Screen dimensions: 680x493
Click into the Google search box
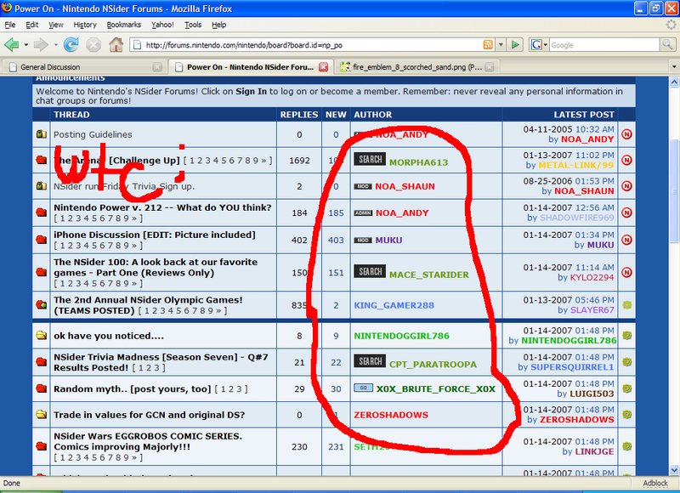604,45
